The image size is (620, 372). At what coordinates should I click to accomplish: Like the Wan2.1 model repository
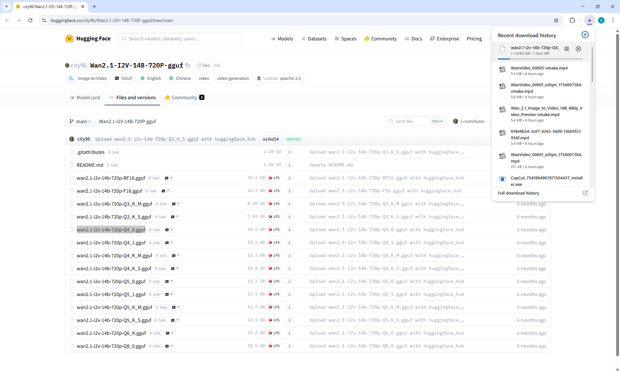(x=203, y=65)
